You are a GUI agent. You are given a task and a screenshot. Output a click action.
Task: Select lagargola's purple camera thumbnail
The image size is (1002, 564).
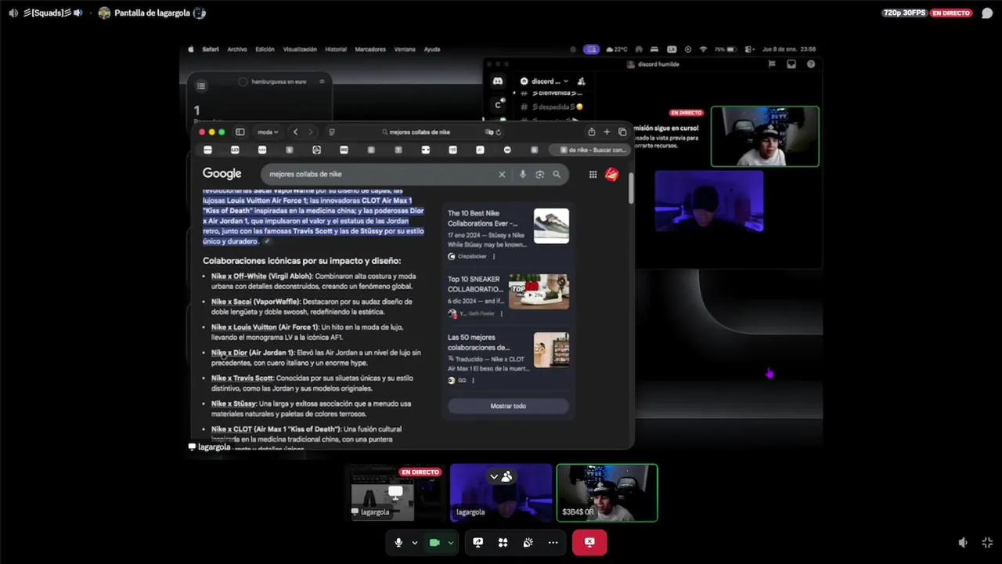[x=501, y=493]
